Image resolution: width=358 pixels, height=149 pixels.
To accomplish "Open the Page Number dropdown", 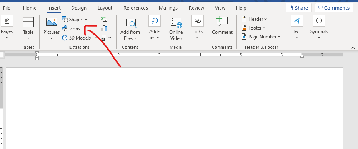I will 279,37.
